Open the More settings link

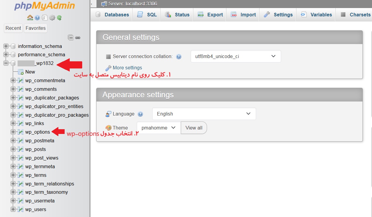tap(127, 68)
